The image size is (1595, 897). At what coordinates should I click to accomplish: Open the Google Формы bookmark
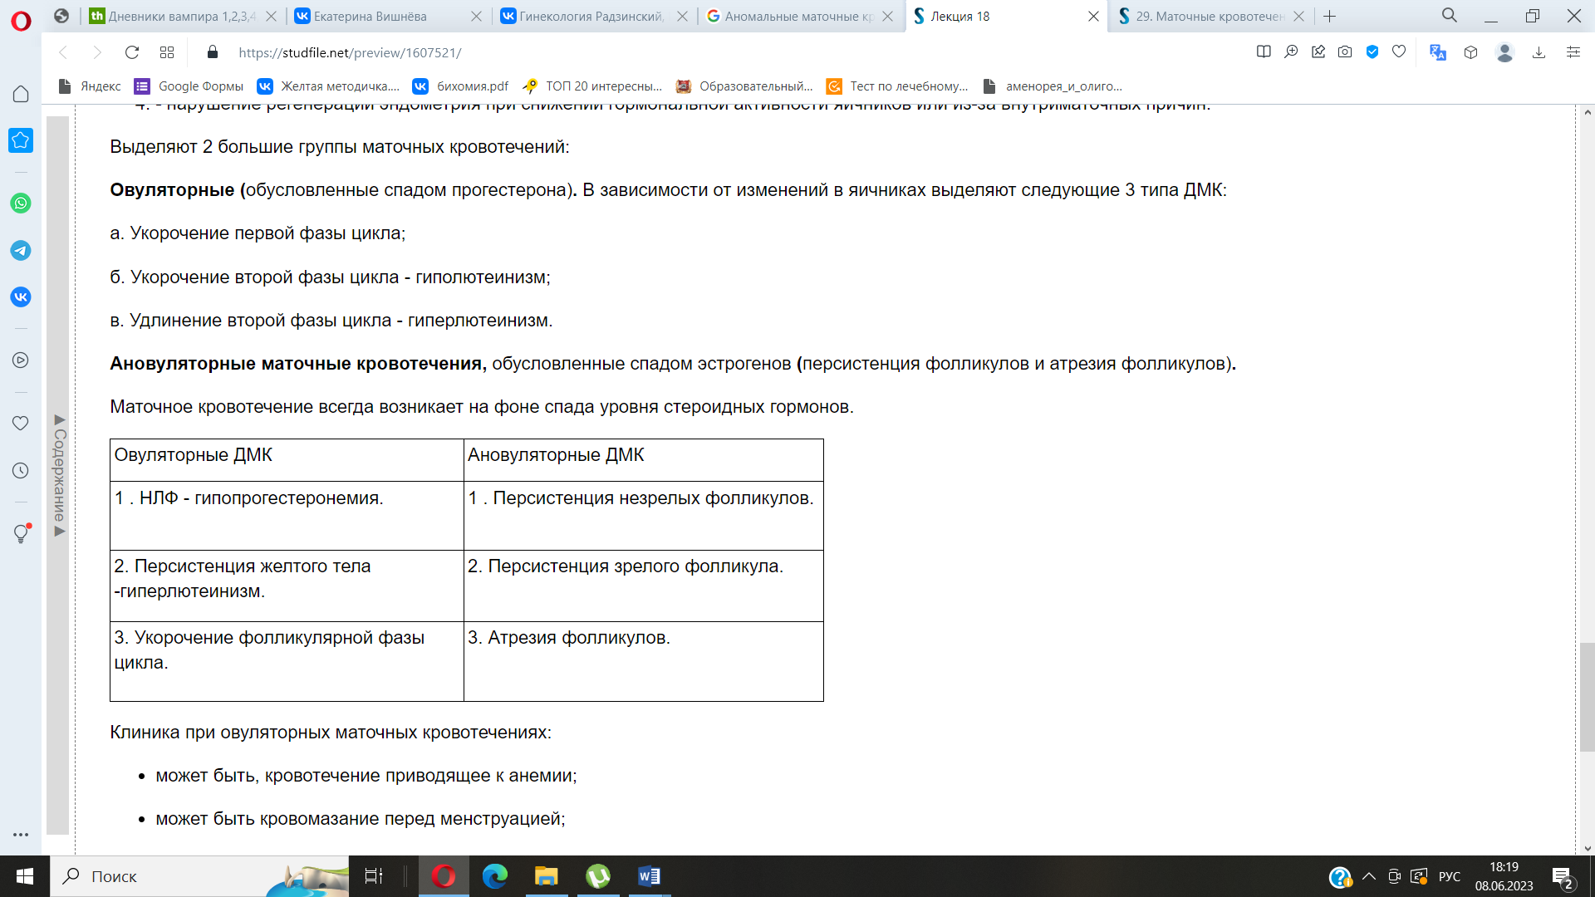[189, 86]
